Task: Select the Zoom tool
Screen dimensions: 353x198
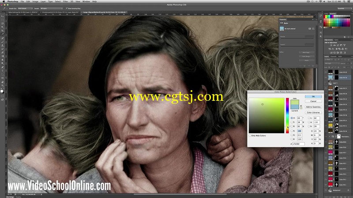Action: pos(3,85)
